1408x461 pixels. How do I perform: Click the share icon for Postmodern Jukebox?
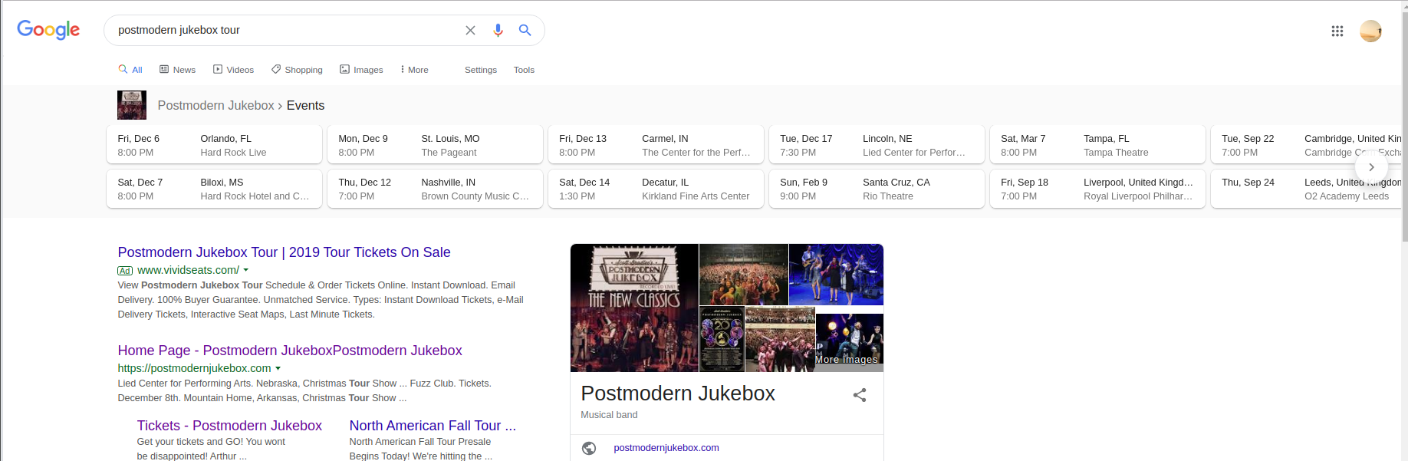(859, 395)
